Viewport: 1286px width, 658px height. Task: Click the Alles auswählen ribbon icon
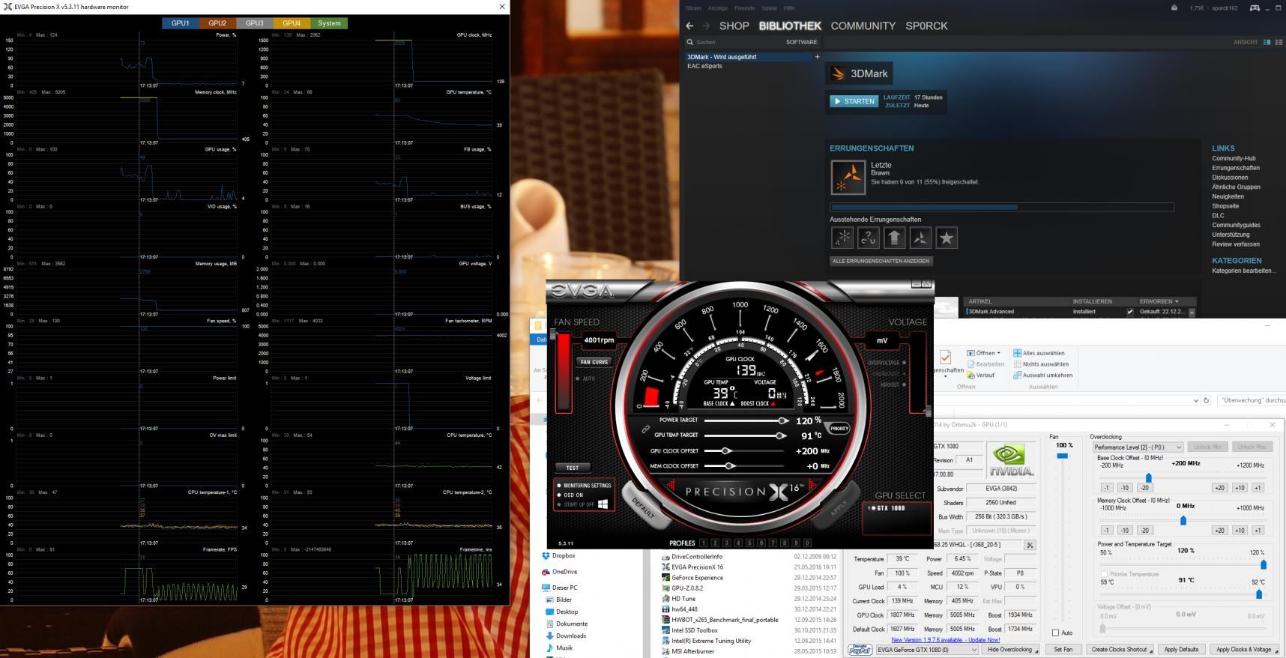(1017, 353)
